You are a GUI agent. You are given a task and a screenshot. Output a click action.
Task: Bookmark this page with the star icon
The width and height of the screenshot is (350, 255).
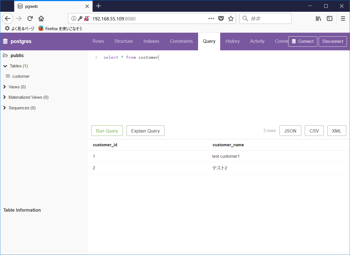tap(231, 18)
